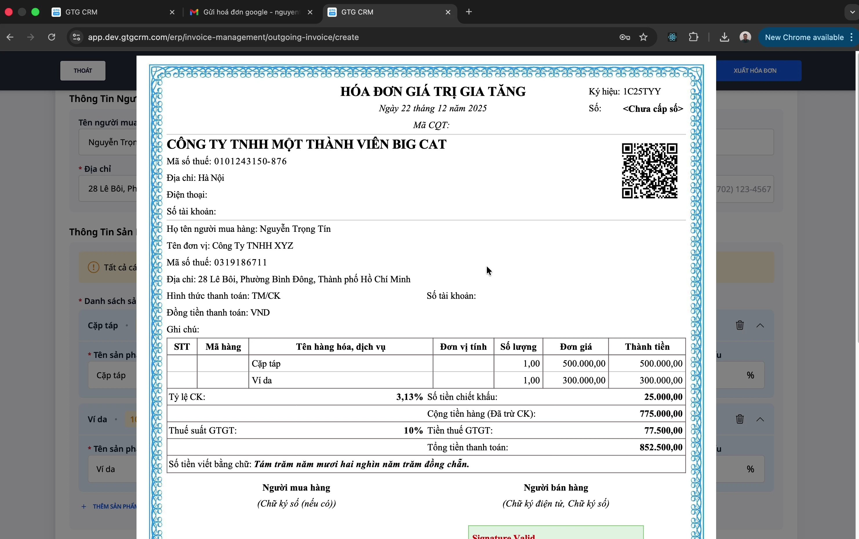This screenshot has width=859, height=539.
Task: Click the site information icon in address bar
Action: click(x=76, y=37)
